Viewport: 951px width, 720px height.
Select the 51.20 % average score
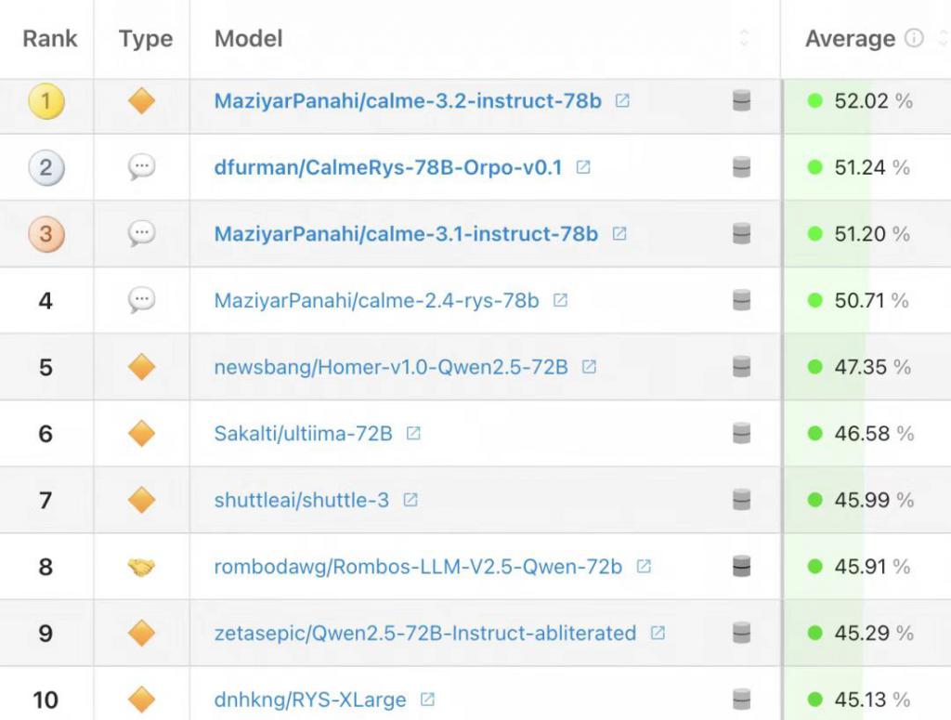[x=871, y=233]
